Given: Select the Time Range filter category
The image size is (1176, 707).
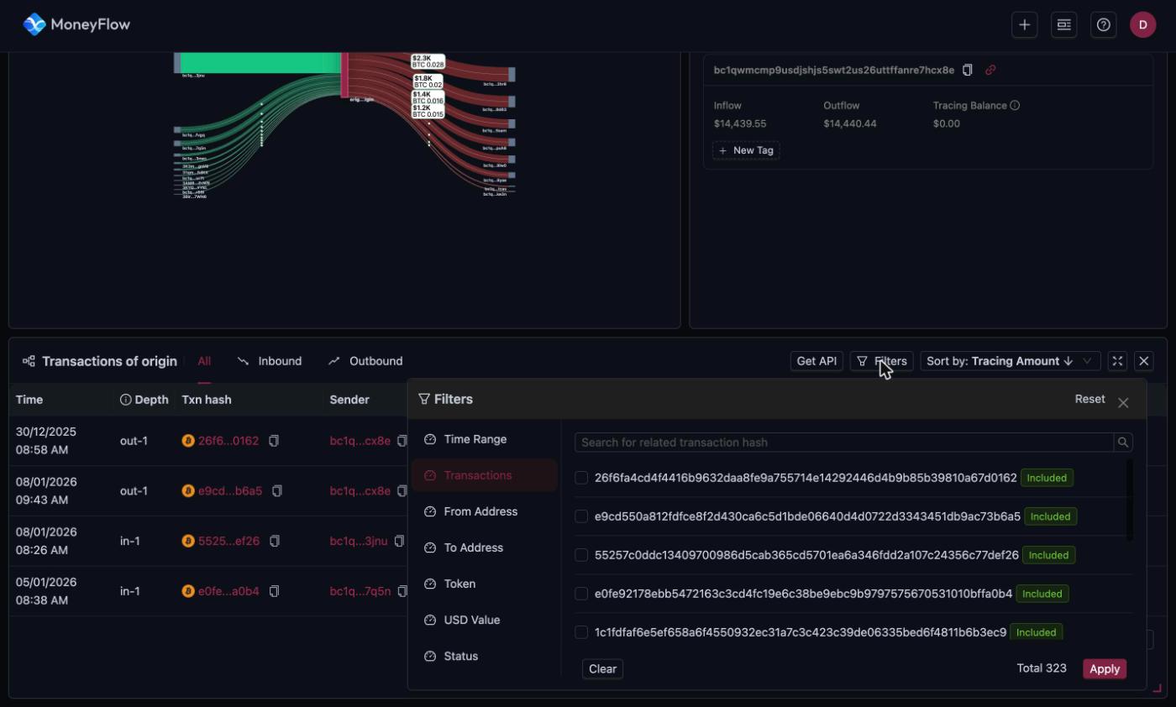Looking at the screenshot, I should 484,439.
